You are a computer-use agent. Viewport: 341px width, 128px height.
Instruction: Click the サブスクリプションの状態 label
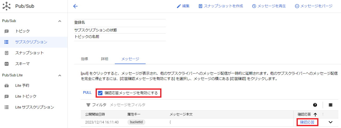(x=96, y=30)
